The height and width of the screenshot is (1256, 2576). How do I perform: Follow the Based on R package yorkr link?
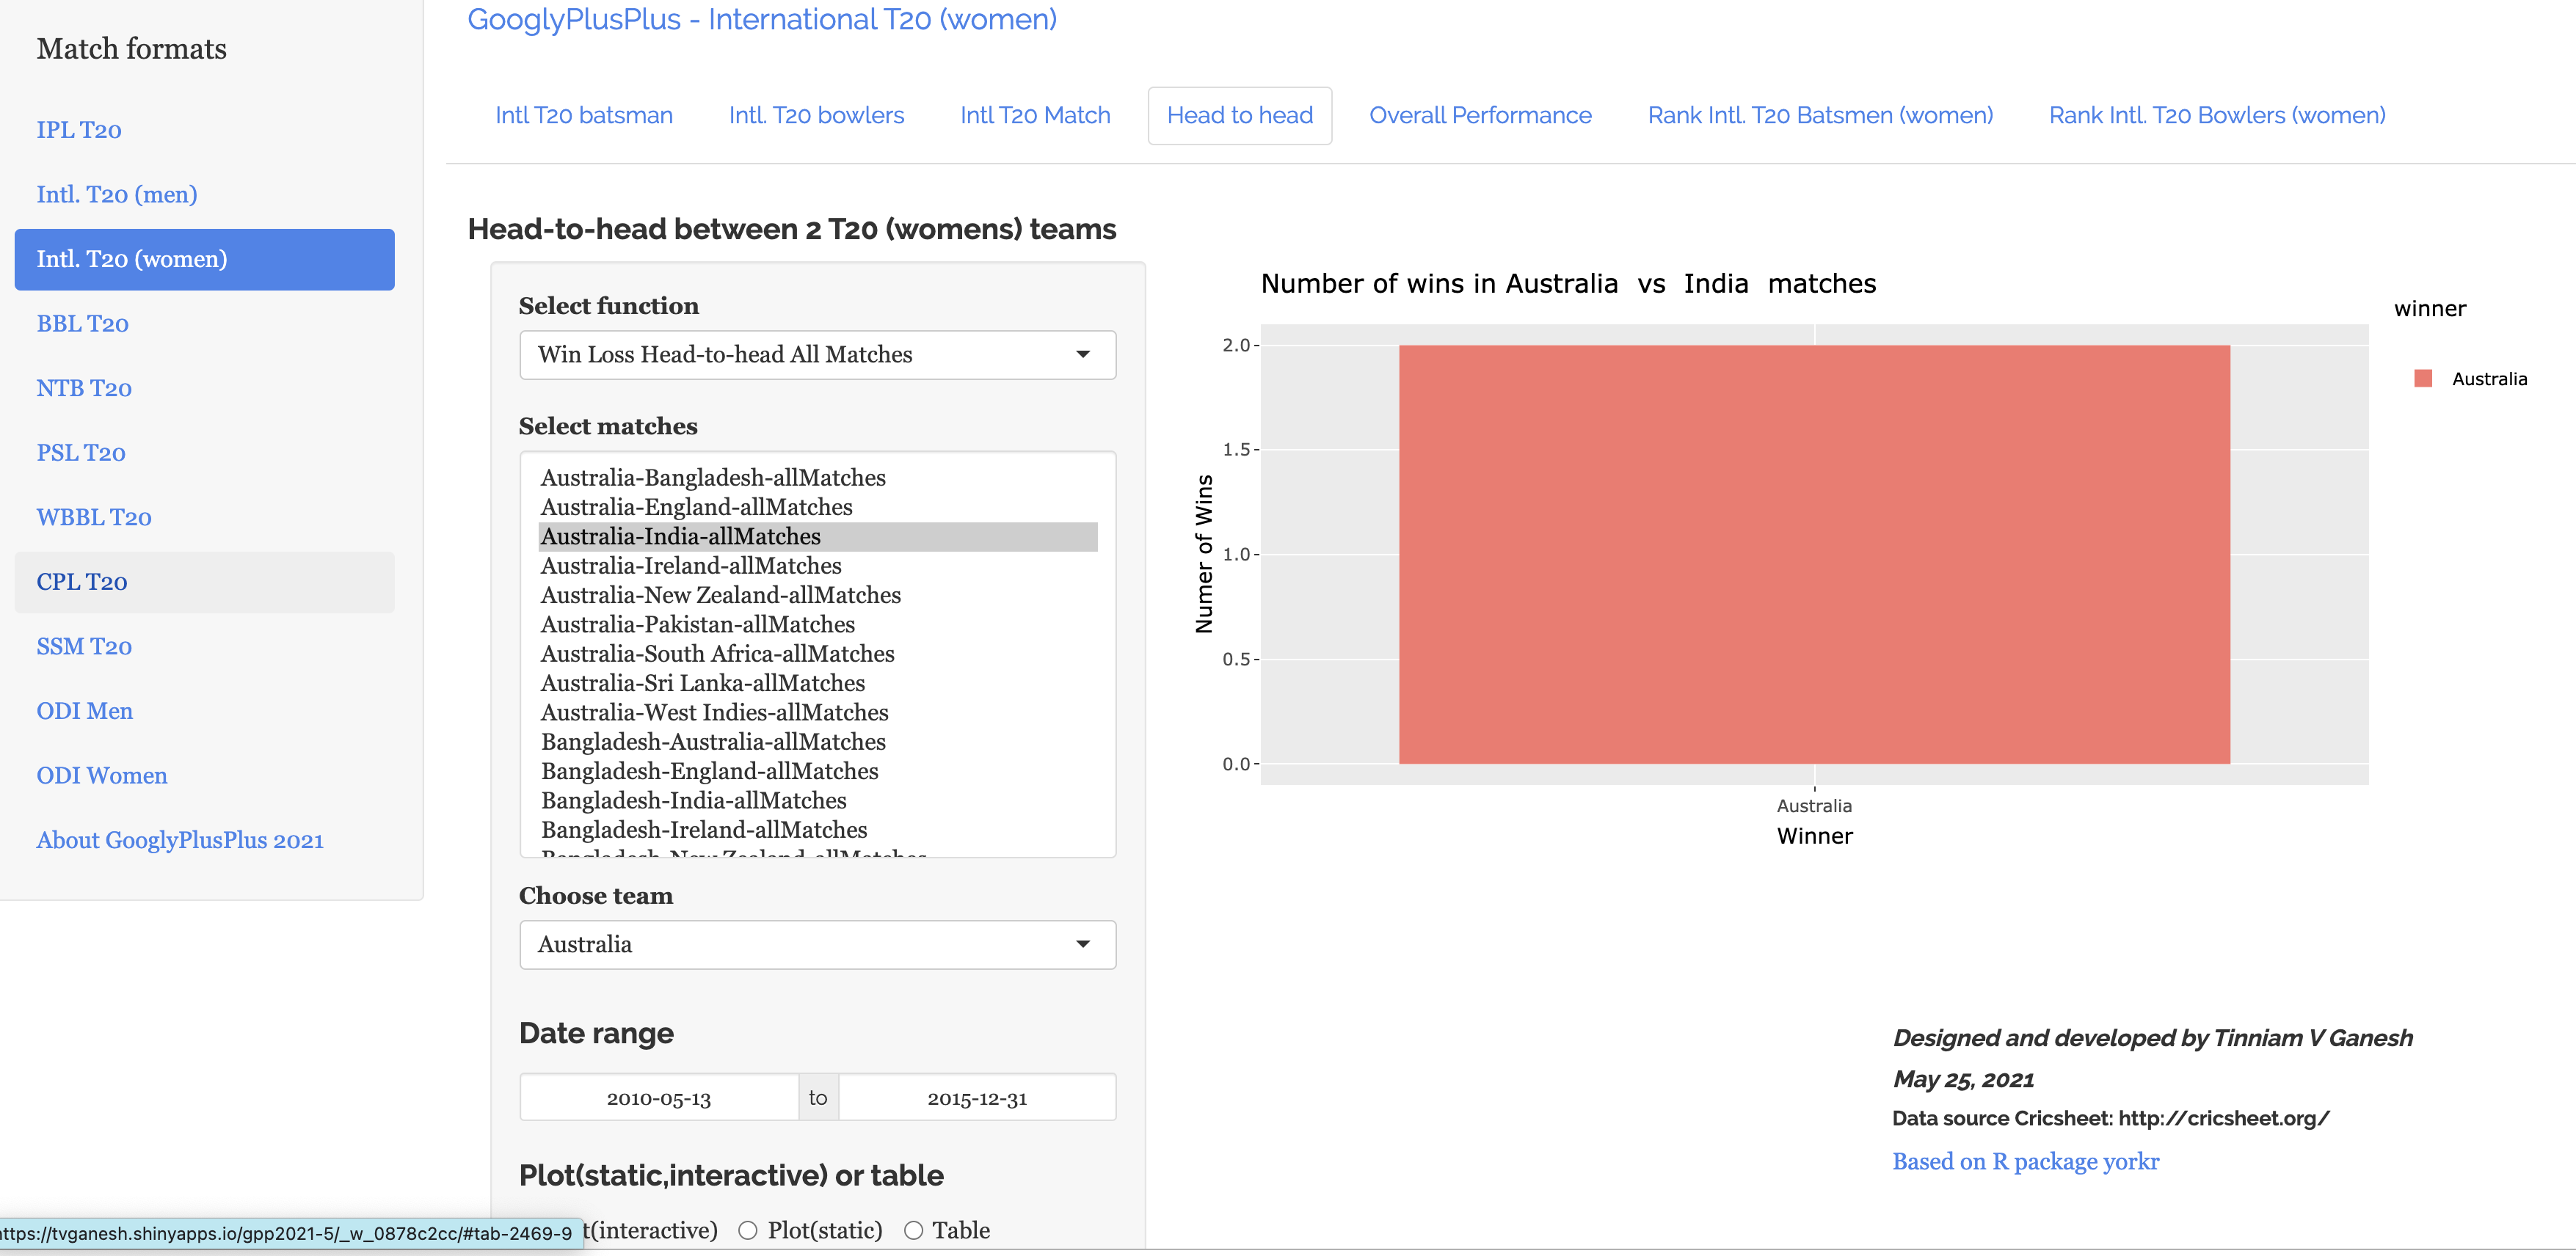coord(2025,1161)
